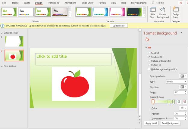
Task: Click the Share icon at top right
Action: 181,3
